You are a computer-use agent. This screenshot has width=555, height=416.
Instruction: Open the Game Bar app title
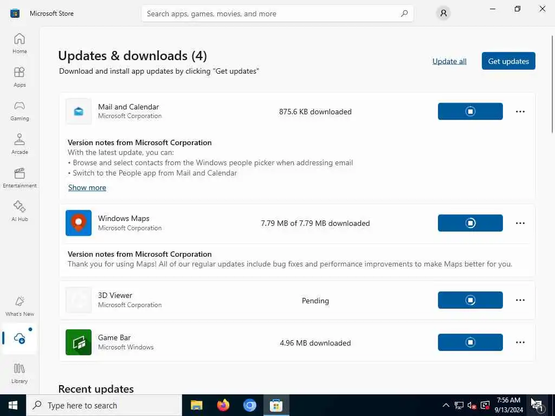tap(114, 337)
